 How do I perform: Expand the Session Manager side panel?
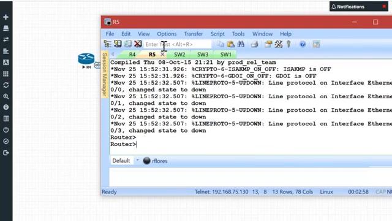(x=105, y=74)
